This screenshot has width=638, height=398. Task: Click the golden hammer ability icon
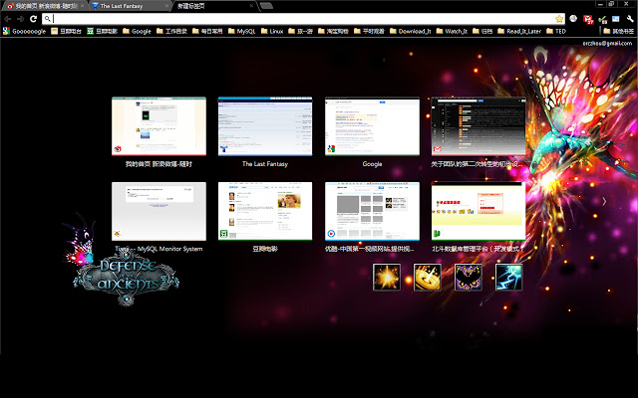click(x=428, y=278)
